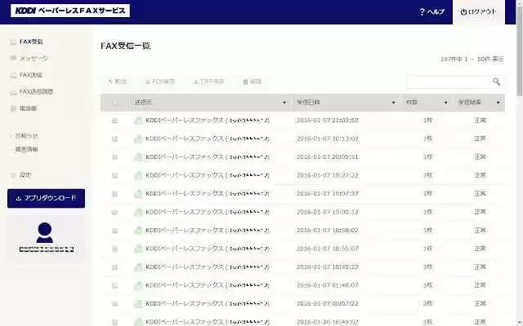Check the row received 2016-01-07 20:13:02
The width and height of the screenshot is (523, 326).
[x=114, y=139]
